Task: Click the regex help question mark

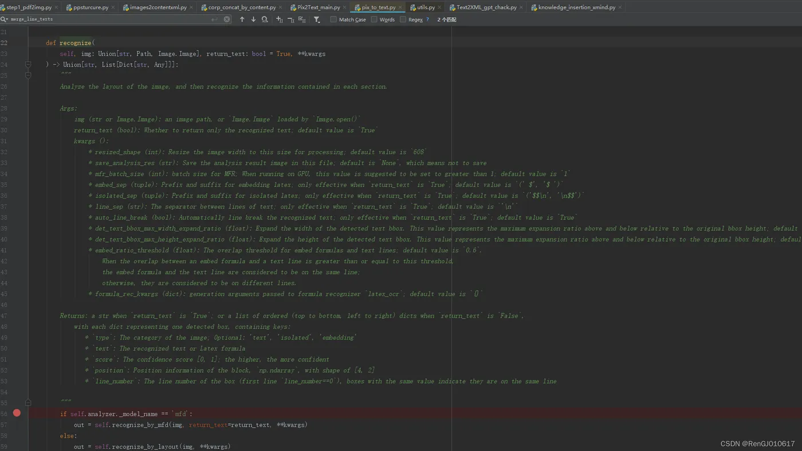Action: coord(427,19)
